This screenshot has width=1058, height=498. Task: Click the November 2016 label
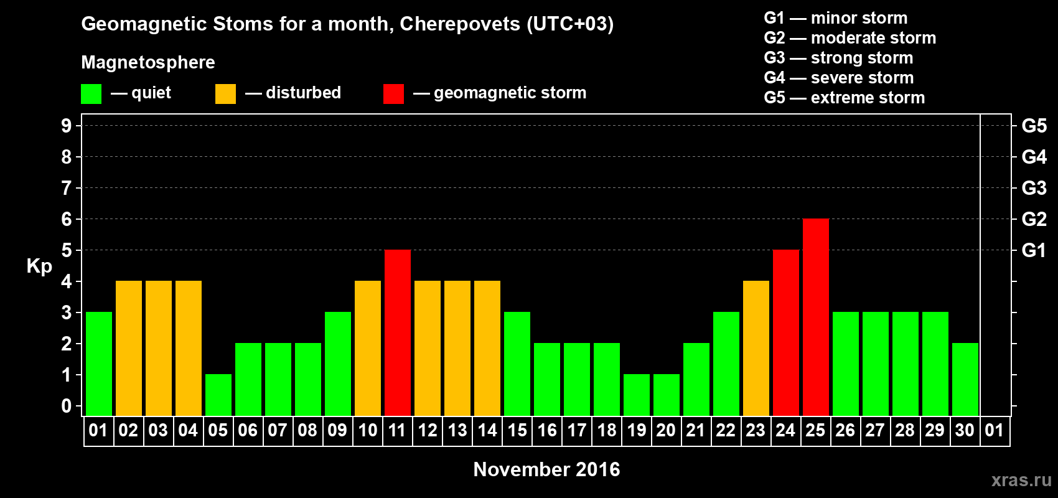point(547,469)
